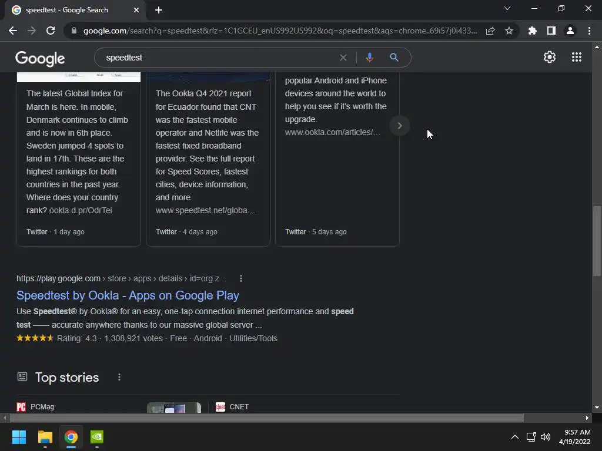Submit search with the magnifier icon
This screenshot has width=602, height=451.
(x=394, y=58)
